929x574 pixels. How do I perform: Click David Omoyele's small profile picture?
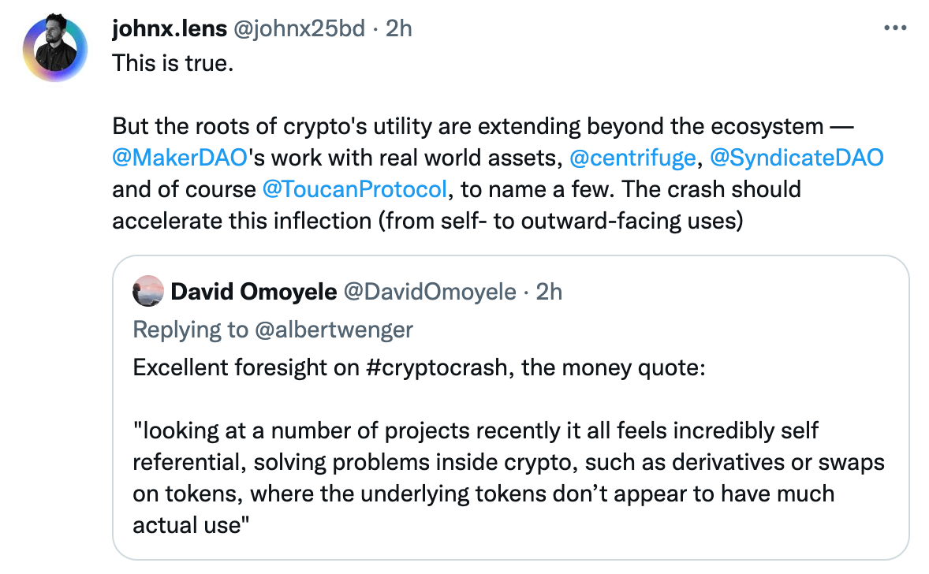click(148, 292)
